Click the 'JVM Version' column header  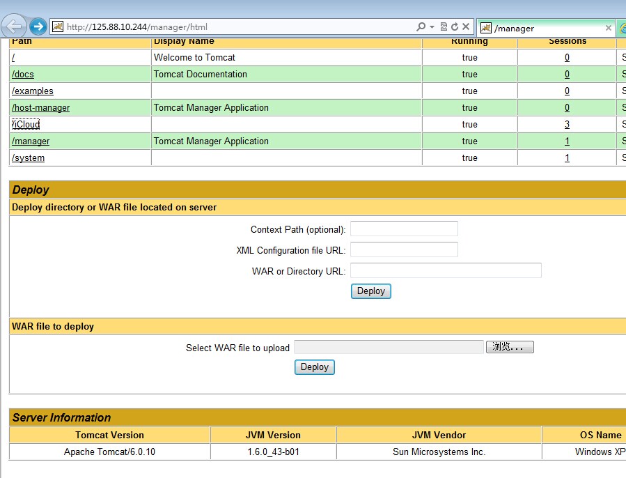tap(273, 435)
